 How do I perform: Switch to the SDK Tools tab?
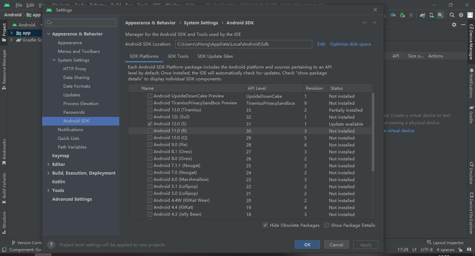[x=178, y=56]
